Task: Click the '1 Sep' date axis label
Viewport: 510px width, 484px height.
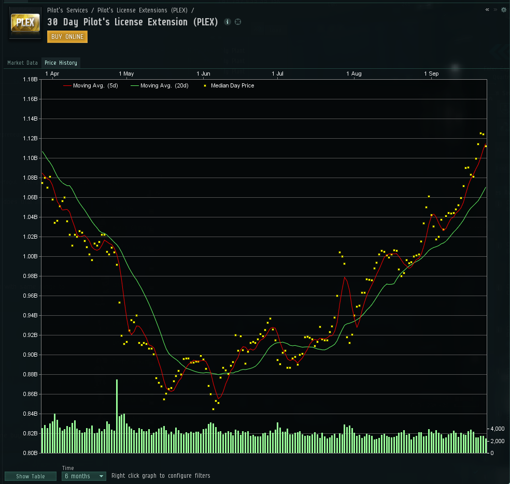Action: click(x=431, y=74)
